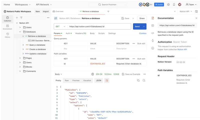Open the Info pane icon
The width and height of the screenshot is (200, 120).
(153, 48)
